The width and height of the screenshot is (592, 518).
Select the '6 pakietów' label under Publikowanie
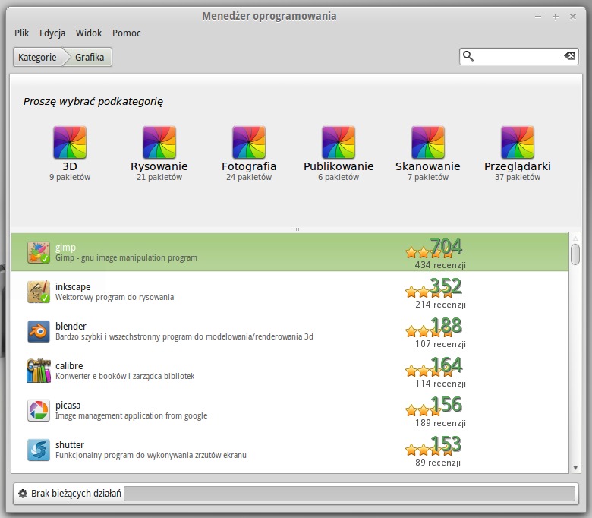(339, 177)
